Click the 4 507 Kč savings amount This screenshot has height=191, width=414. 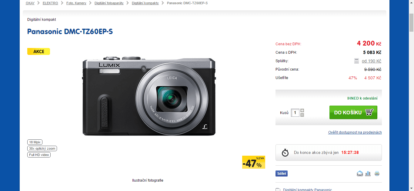373,78
